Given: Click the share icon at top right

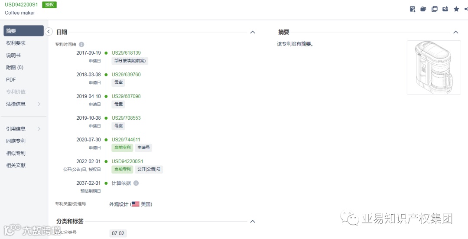Looking at the screenshot, I should click(x=466, y=9).
